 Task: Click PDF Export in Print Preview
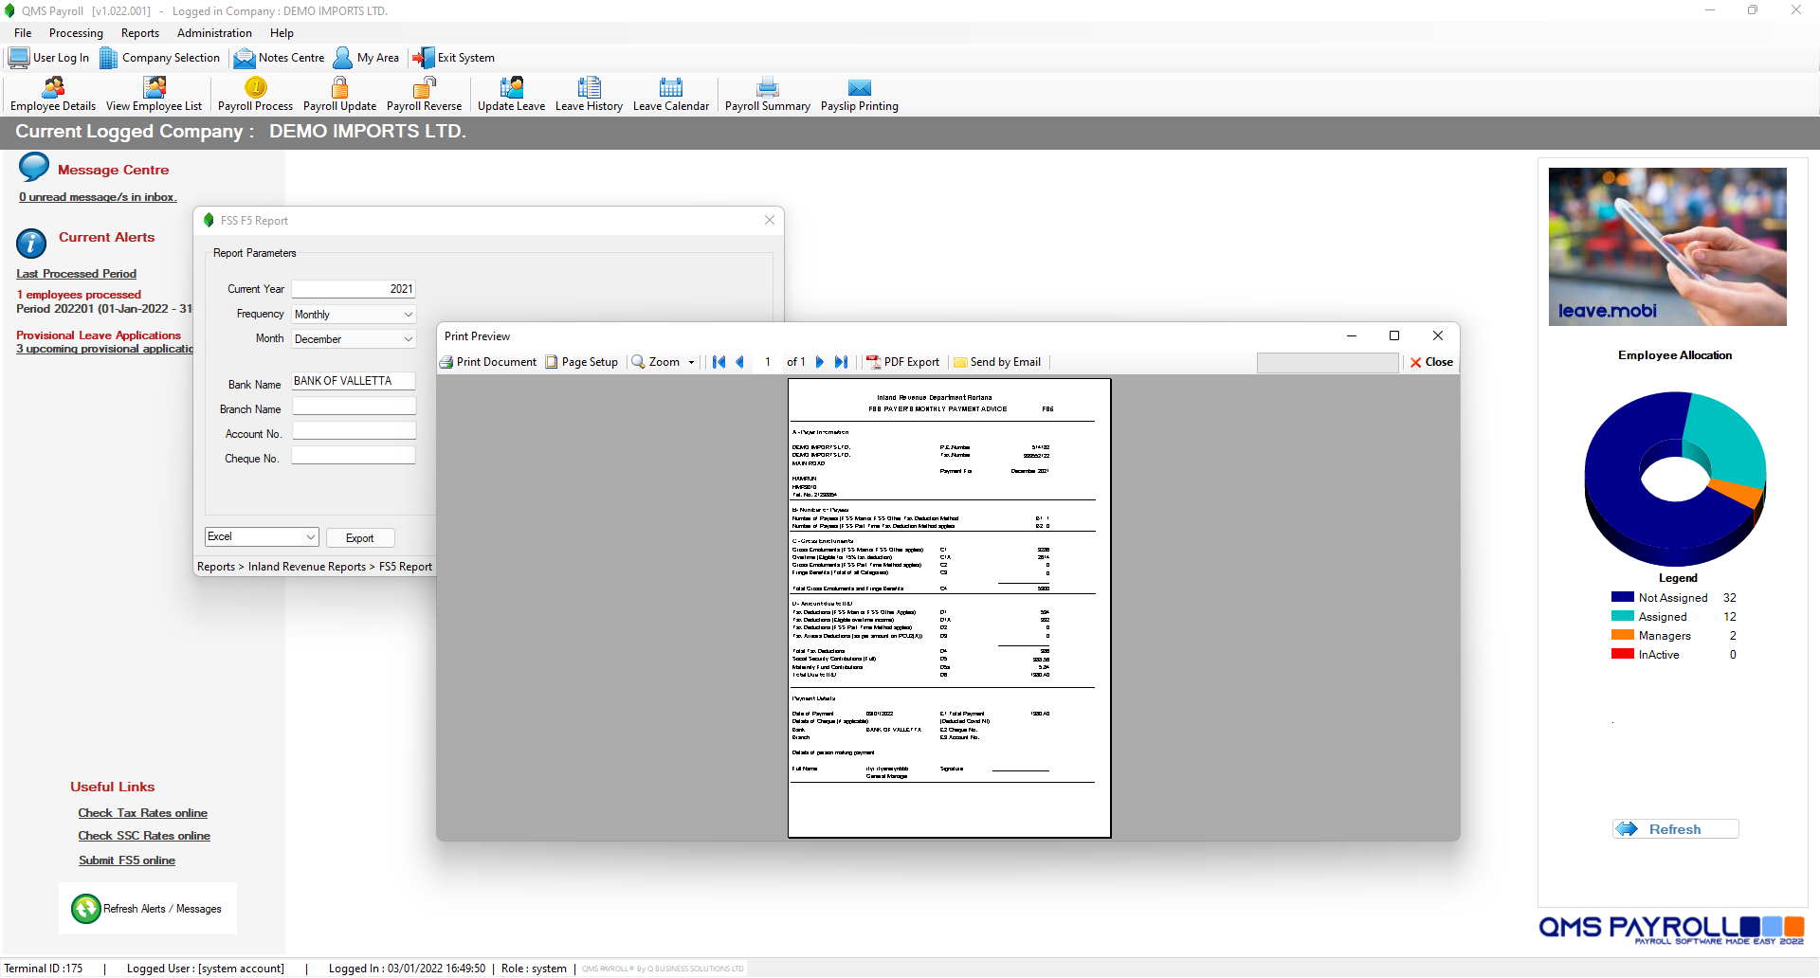coord(902,362)
